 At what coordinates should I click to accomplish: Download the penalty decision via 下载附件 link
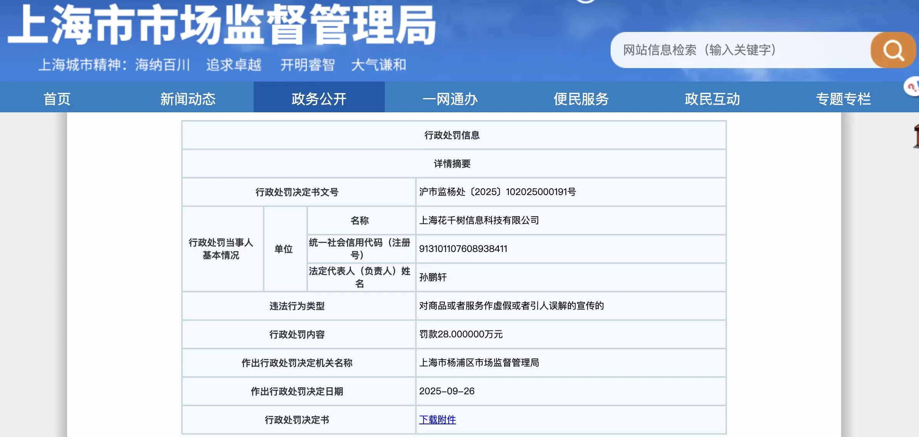pos(438,420)
